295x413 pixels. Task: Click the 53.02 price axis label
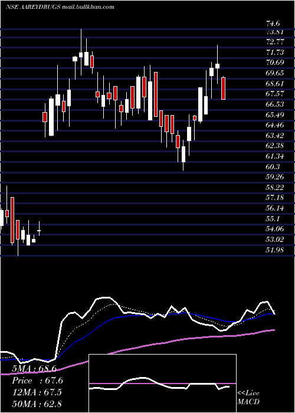click(276, 240)
